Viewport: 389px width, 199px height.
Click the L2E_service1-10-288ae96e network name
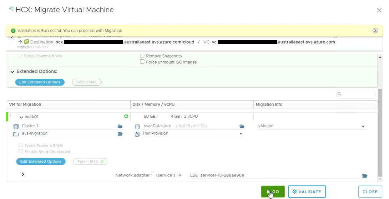pos(217,175)
